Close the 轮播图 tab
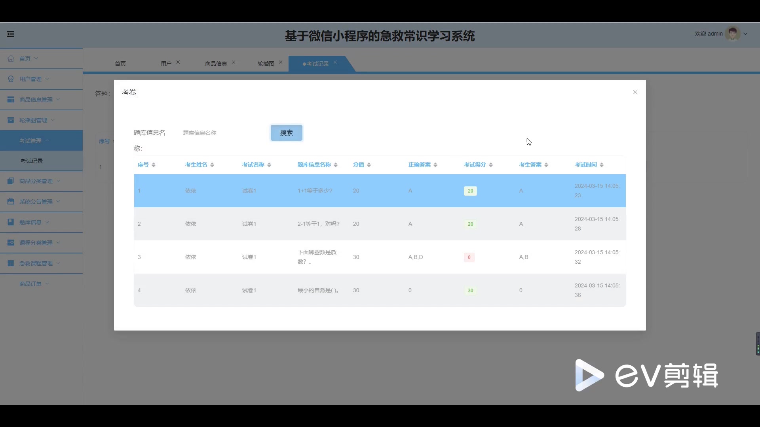 (x=281, y=62)
